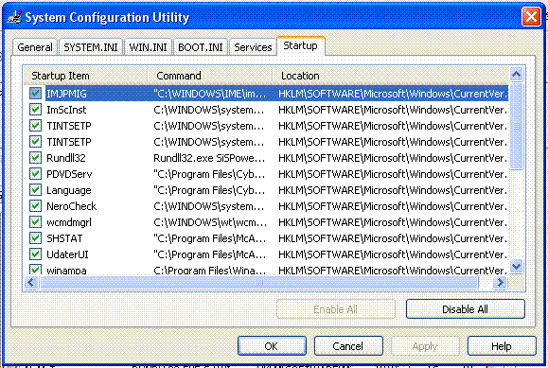Image resolution: width=548 pixels, height=368 pixels.
Task: Click the Location column header
Action: coord(390,76)
